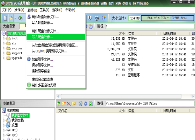Screen dimensions: 195x140
Task: Click the orange burn icon left of upper 路径
Action: coord(91,26)
